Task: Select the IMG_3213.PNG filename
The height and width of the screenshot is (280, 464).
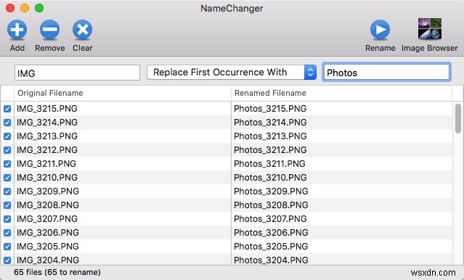Action: [47, 136]
